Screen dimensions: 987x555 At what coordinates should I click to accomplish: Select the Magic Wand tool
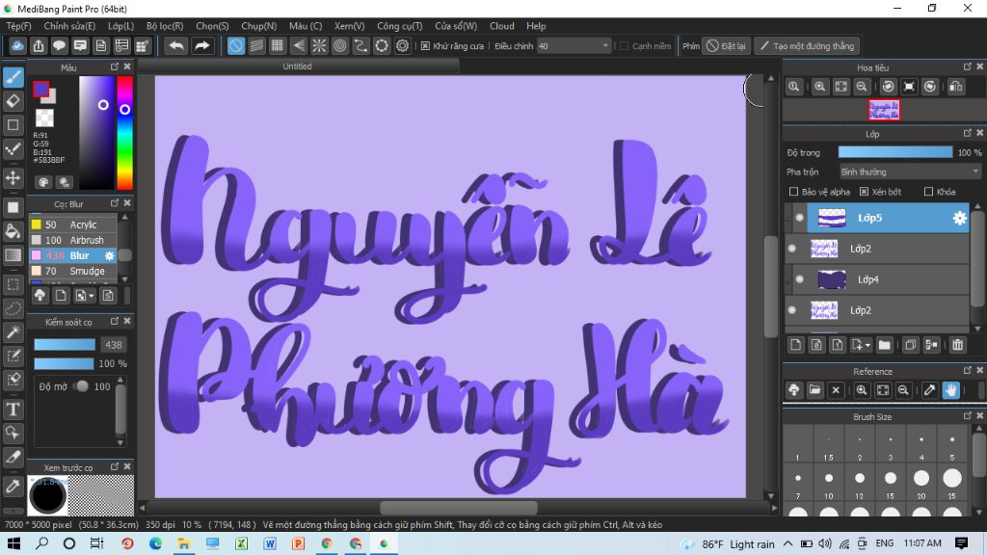point(13,332)
